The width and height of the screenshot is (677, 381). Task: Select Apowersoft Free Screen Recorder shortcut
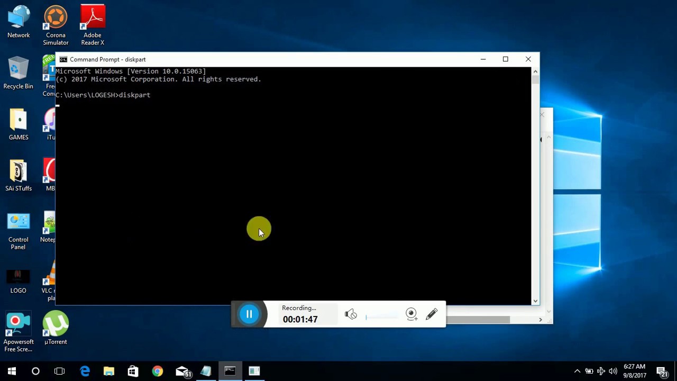[19, 332]
